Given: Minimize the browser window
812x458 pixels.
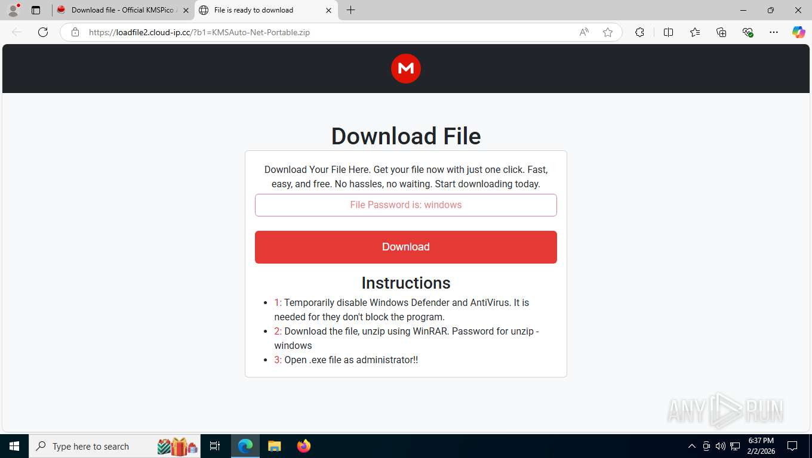Looking at the screenshot, I should 743,10.
